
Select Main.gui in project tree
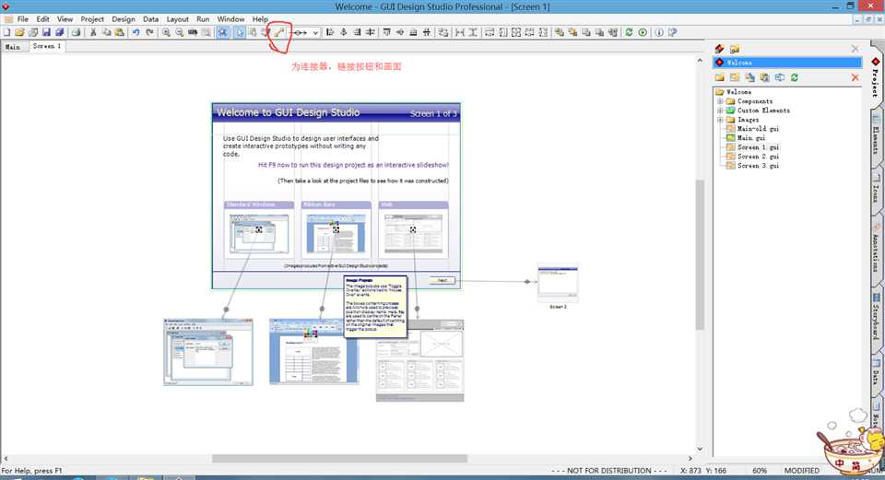pos(751,137)
